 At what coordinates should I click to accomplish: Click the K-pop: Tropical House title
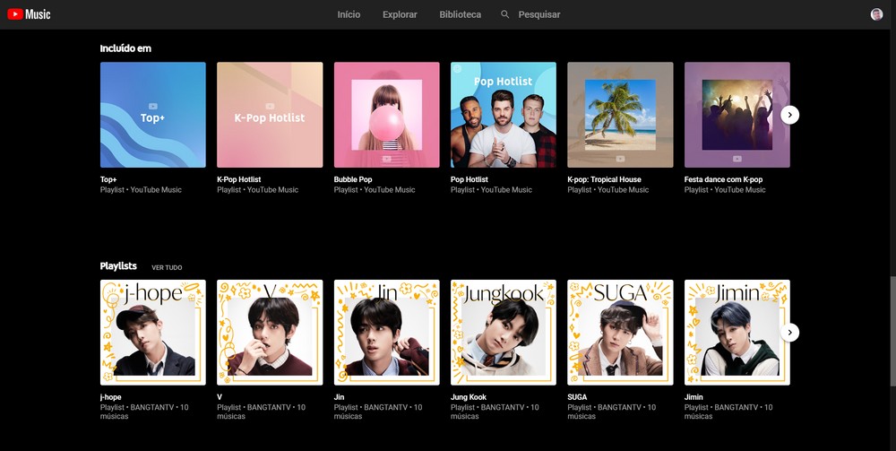pyautogui.click(x=604, y=179)
